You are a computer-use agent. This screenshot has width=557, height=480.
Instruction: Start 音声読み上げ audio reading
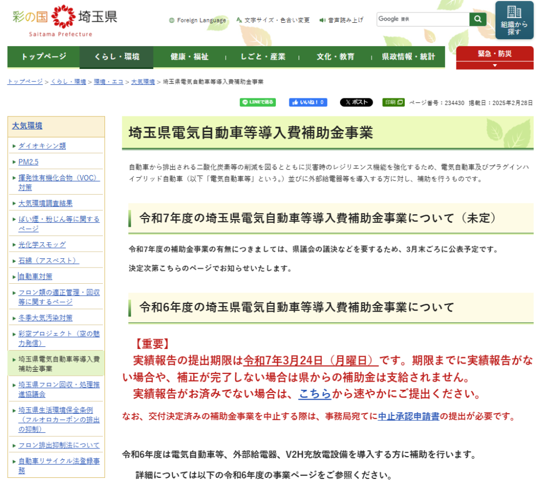click(x=342, y=20)
